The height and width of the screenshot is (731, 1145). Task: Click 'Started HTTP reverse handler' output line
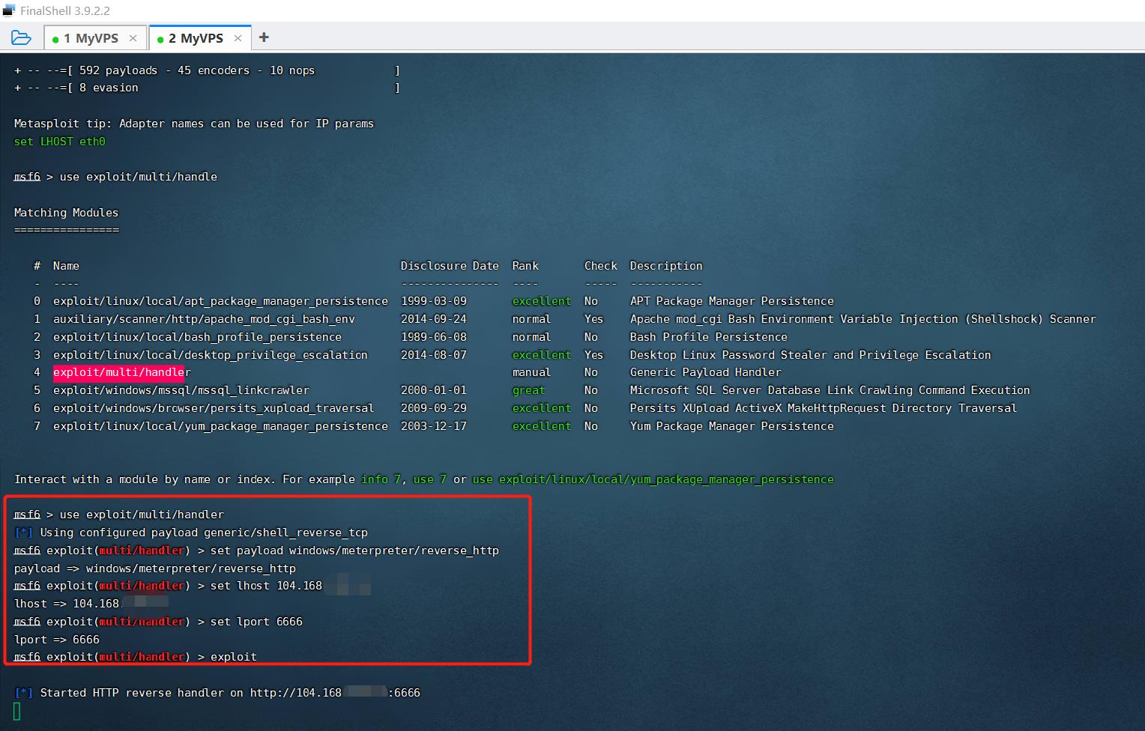coord(217,693)
